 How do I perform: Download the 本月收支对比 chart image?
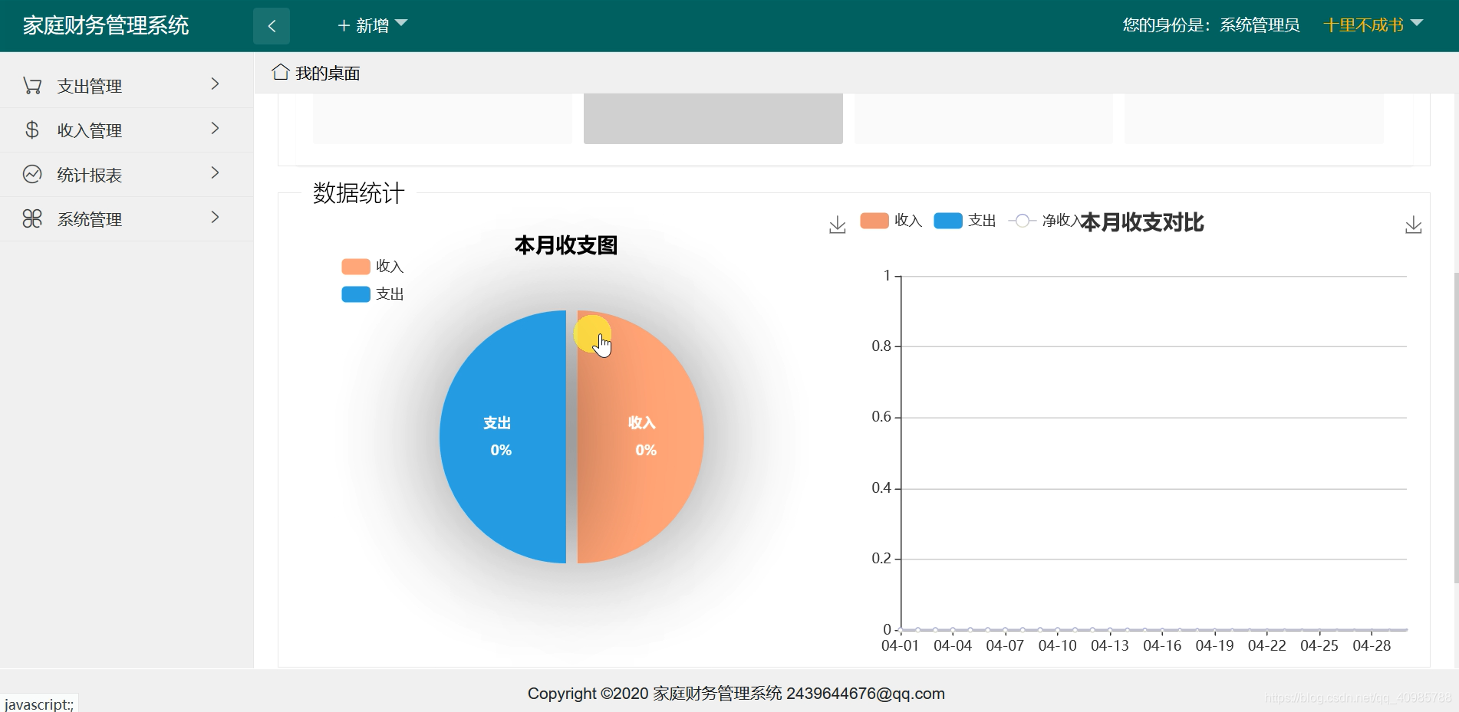1413,225
